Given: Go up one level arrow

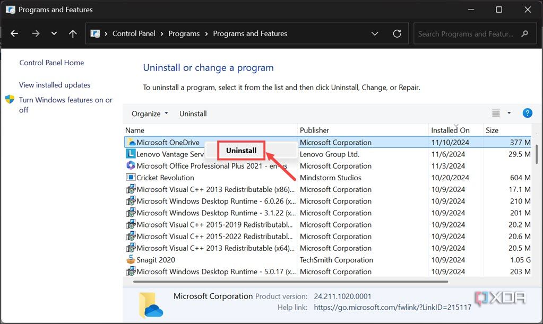Looking at the screenshot, I should point(73,33).
